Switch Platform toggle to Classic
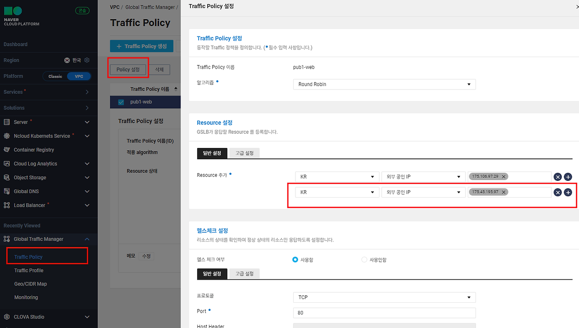This screenshot has height=328, width=579. [55, 76]
